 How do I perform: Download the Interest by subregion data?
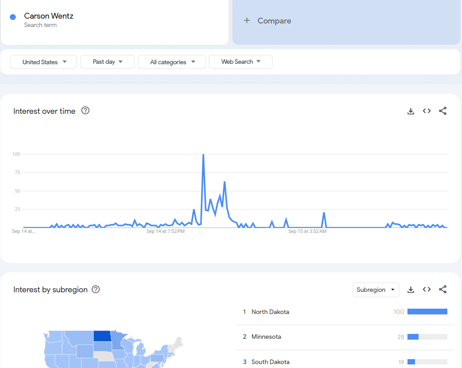point(411,290)
